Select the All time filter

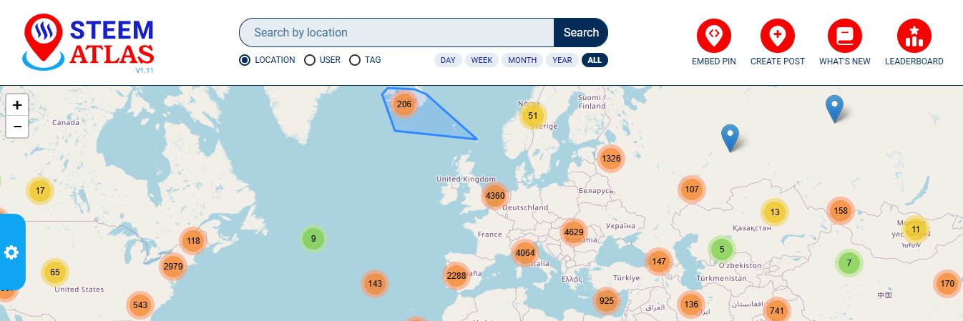pyautogui.click(x=595, y=60)
